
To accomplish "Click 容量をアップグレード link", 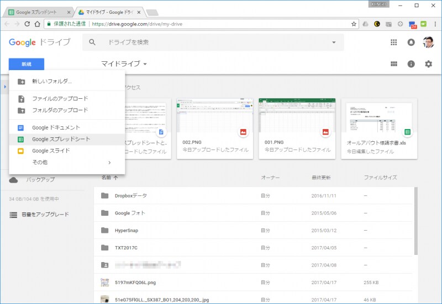I will [45, 215].
